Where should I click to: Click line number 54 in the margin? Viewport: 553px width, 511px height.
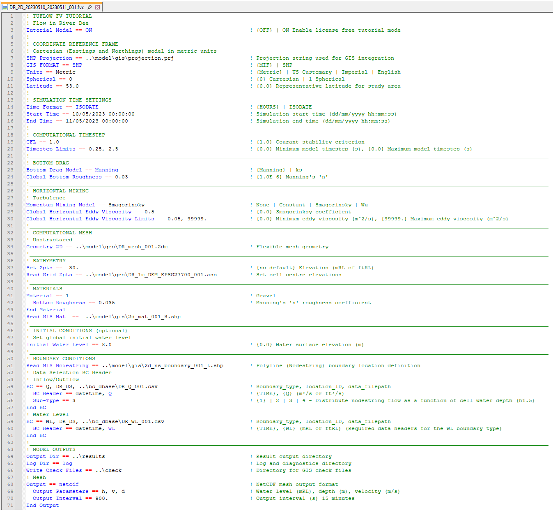11,386
